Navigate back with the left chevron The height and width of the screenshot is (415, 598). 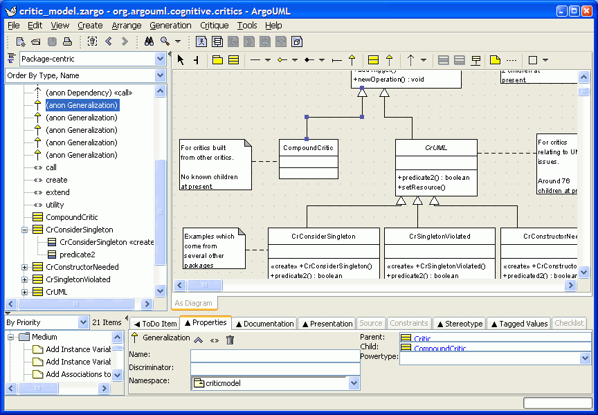[109, 41]
